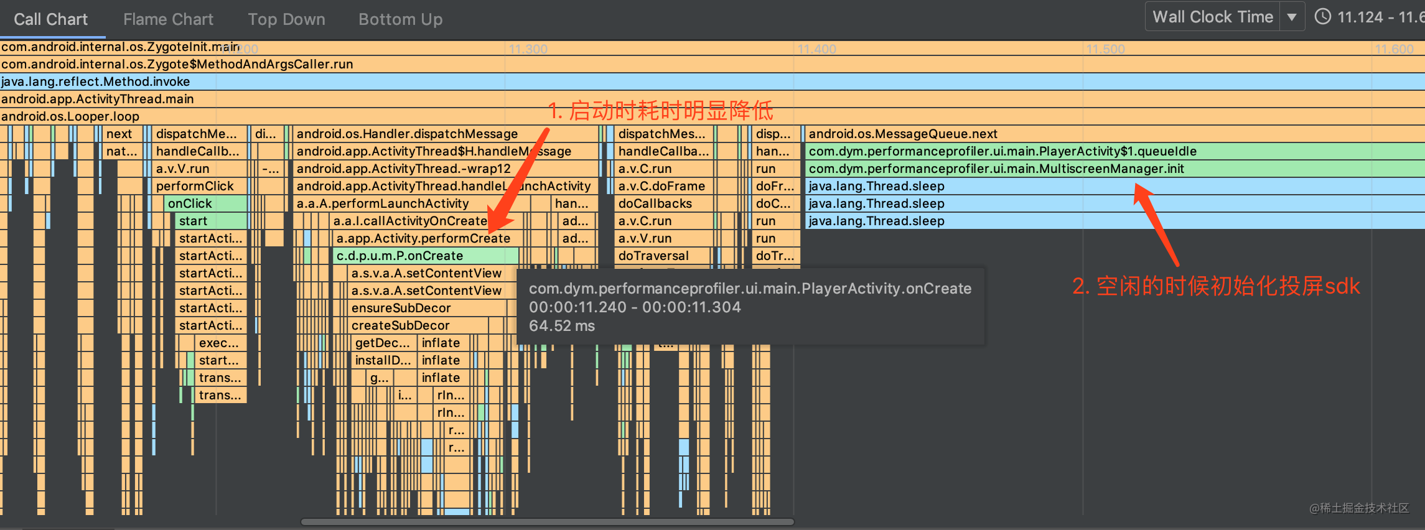Click the 11.124 time range label

(1380, 17)
